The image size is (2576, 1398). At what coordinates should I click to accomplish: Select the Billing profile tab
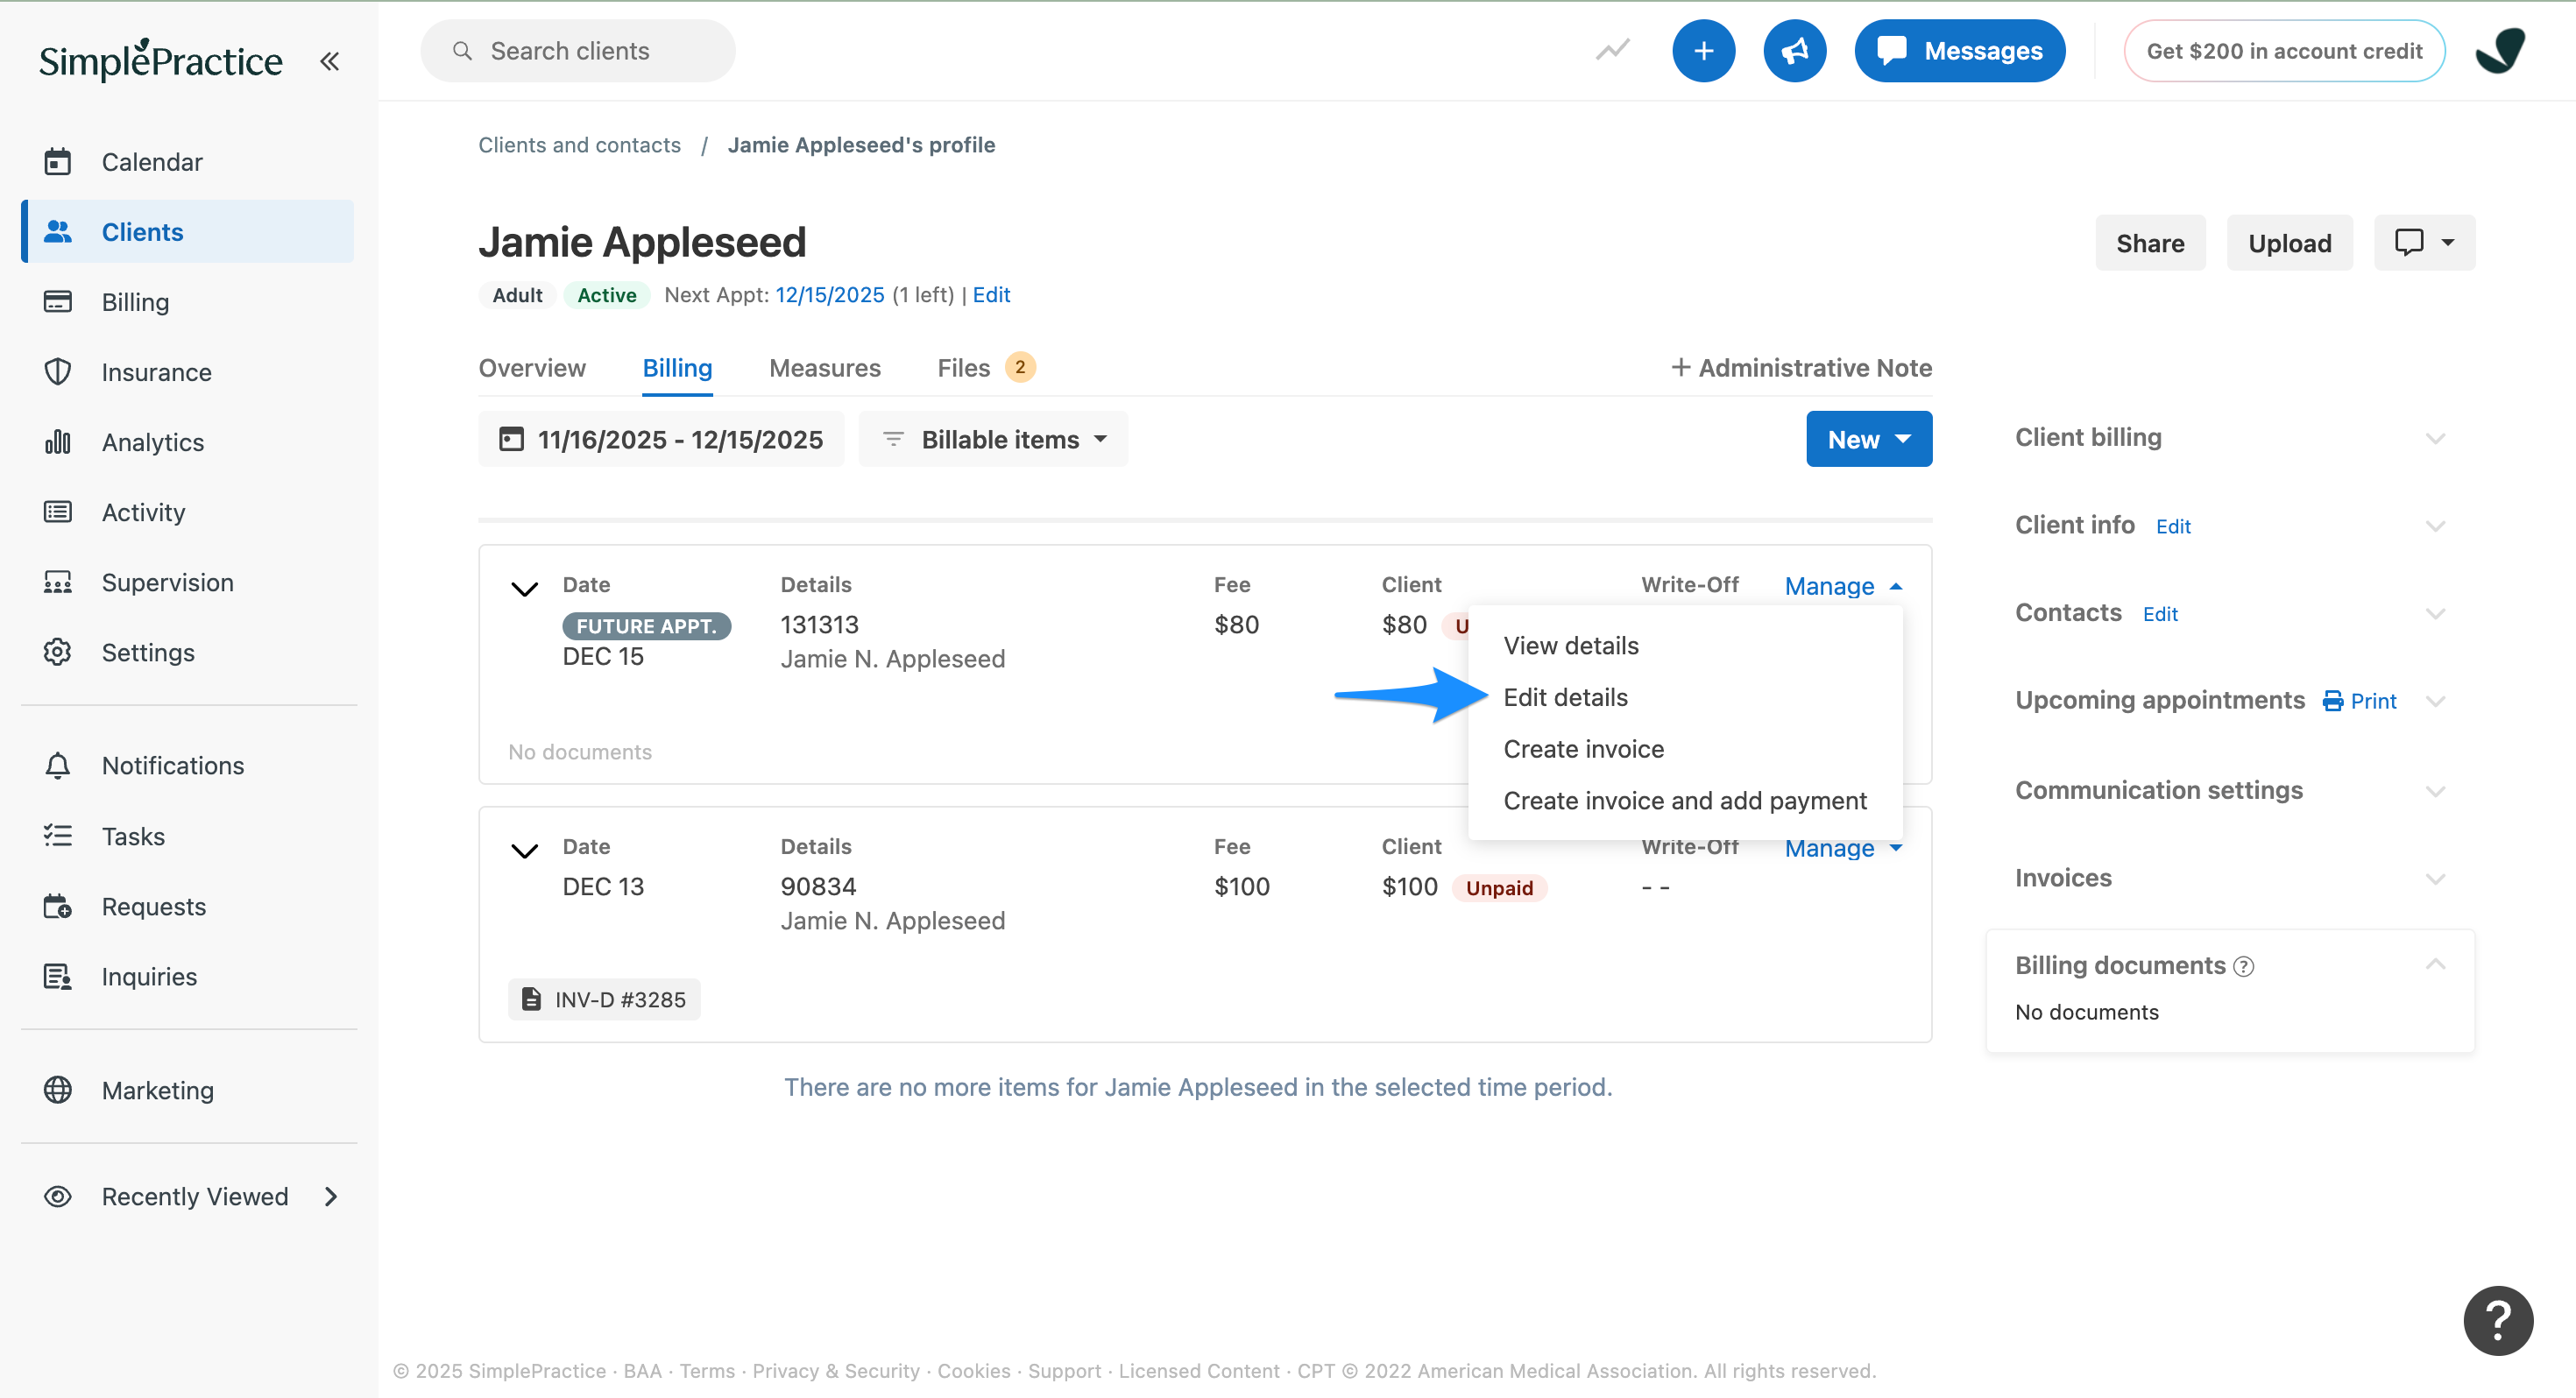[677, 367]
